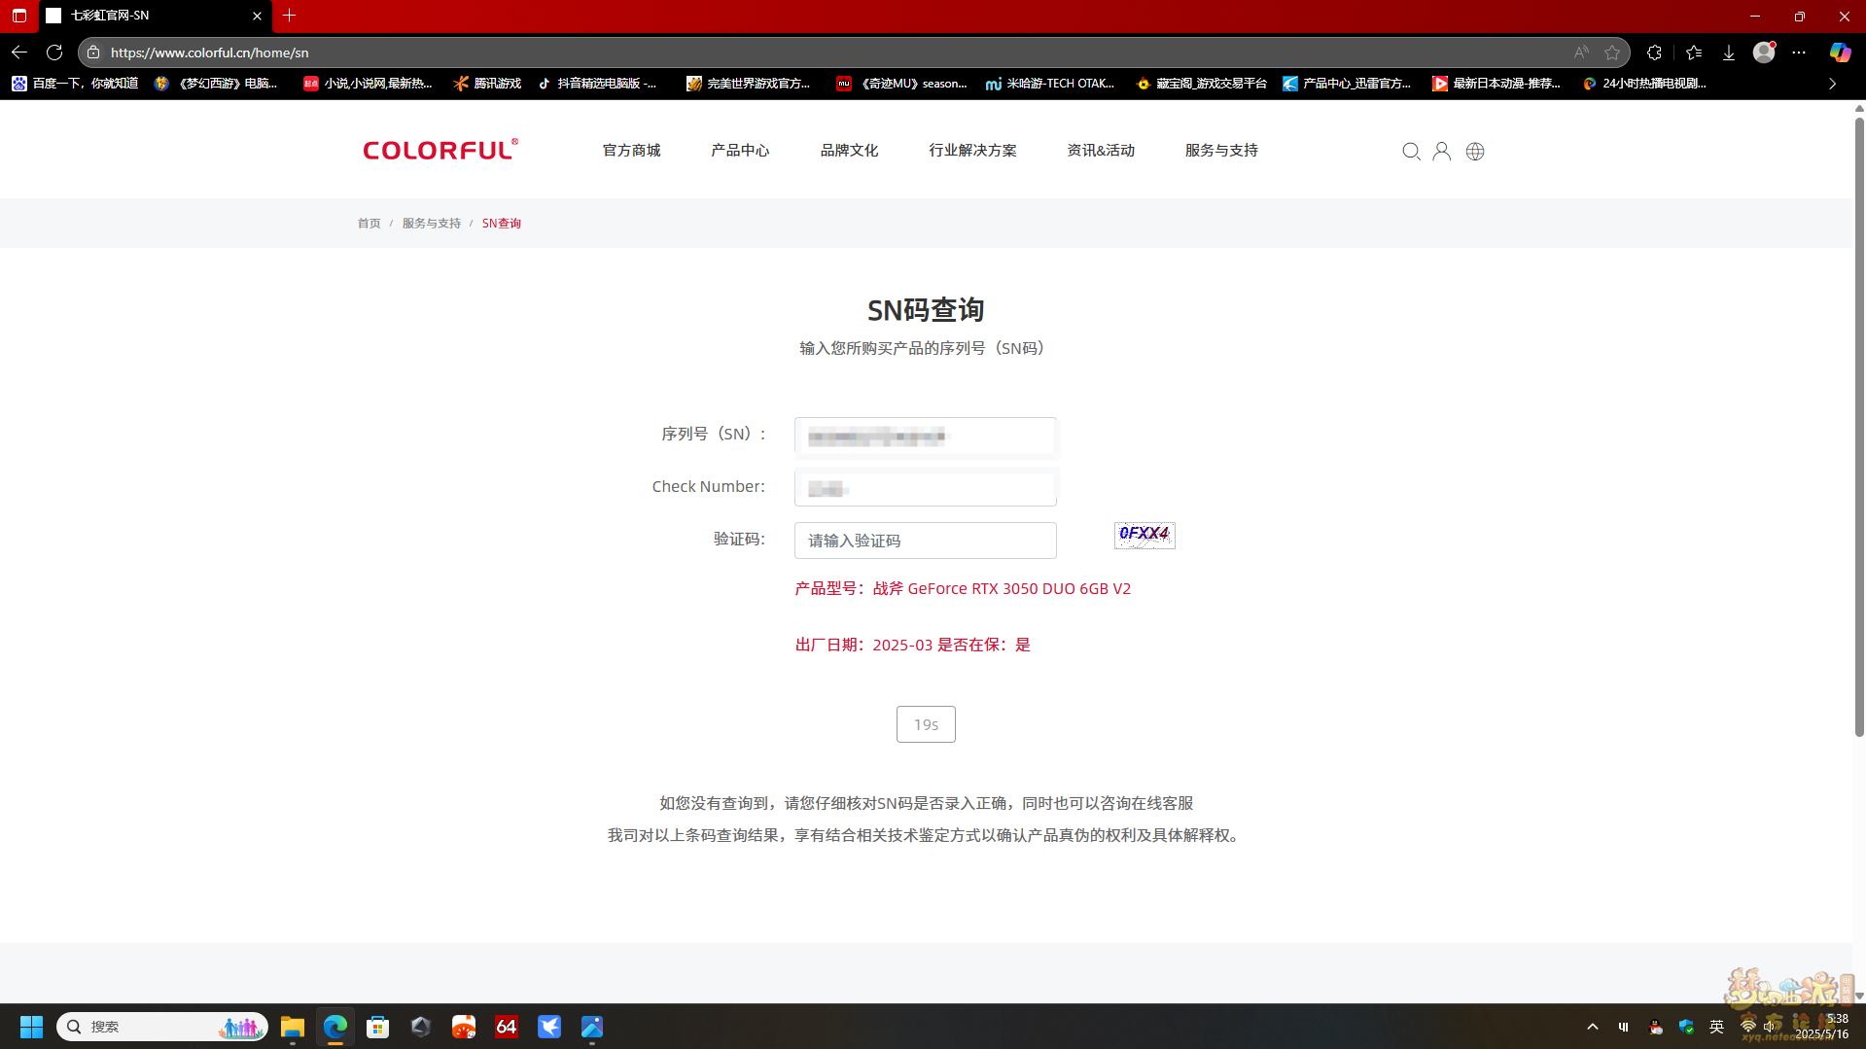Open the 产品中心 menu
Screen dimensions: 1866x1049
tap(740, 151)
